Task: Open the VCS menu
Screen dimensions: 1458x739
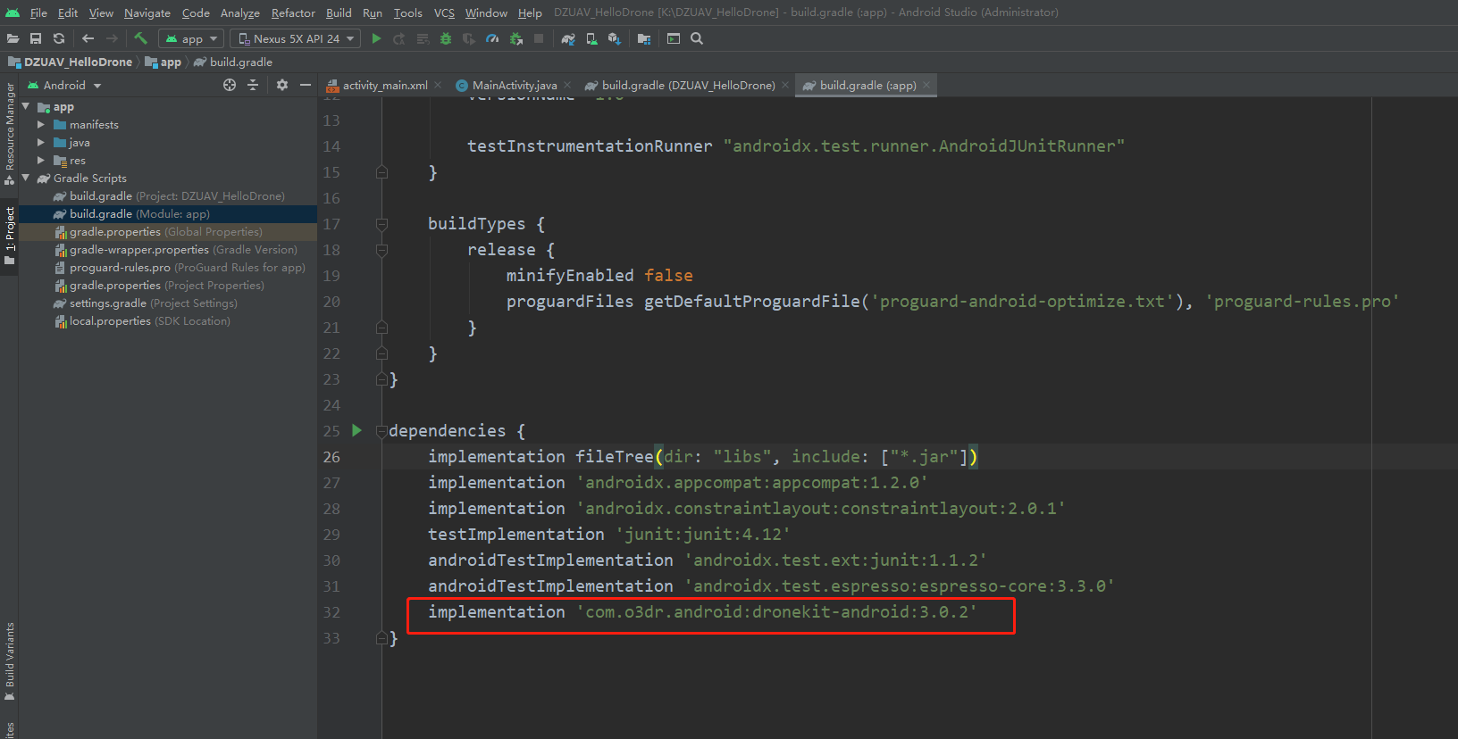Action: pyautogui.click(x=444, y=12)
